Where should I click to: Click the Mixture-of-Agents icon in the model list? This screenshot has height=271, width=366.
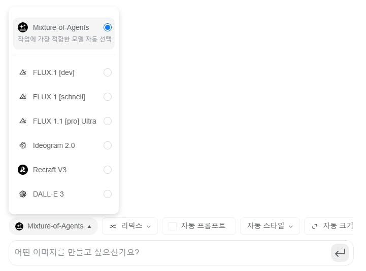point(23,27)
